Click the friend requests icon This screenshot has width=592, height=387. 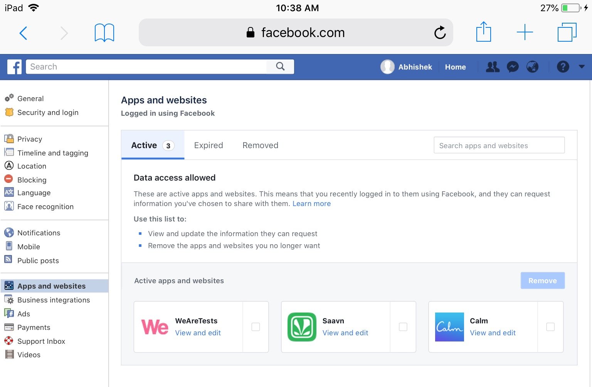[493, 67]
